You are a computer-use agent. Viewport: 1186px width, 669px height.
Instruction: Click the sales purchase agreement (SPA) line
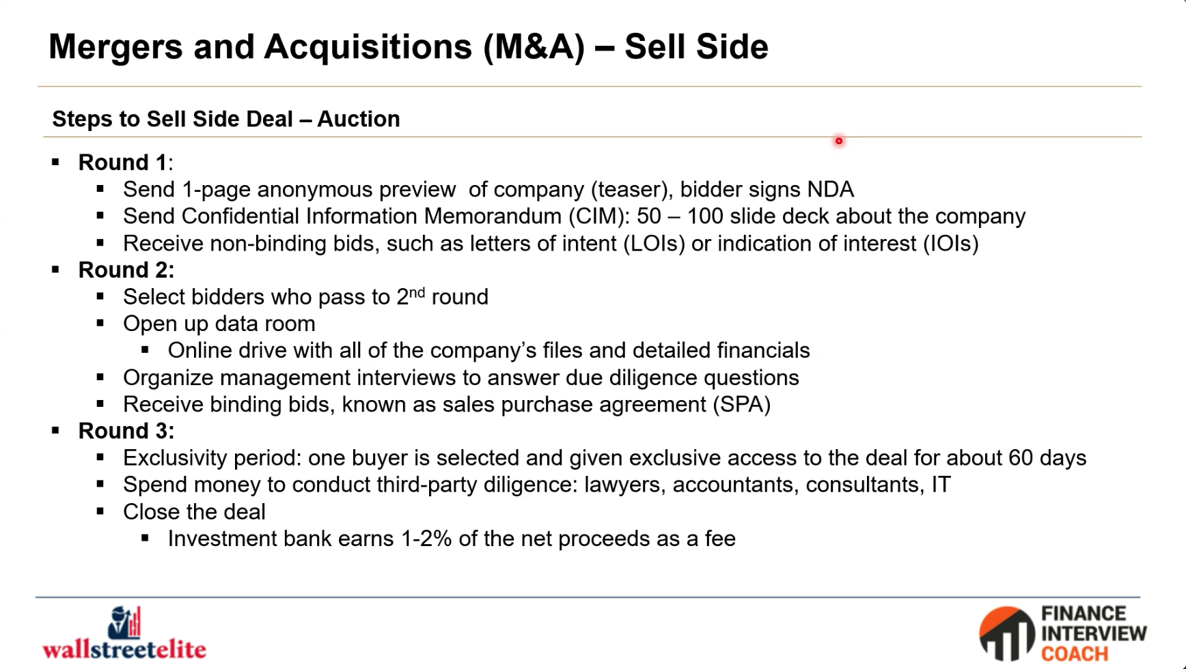coord(447,404)
